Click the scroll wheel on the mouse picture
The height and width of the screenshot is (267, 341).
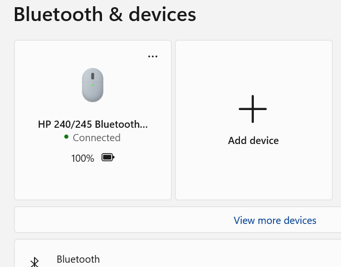92,76
